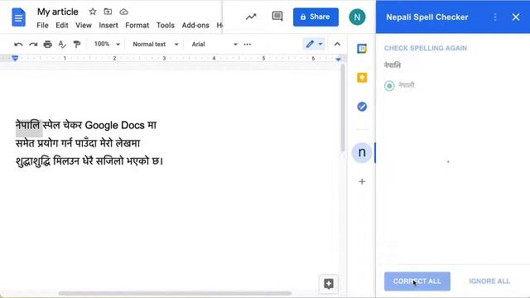The width and height of the screenshot is (530, 298).
Task: Open the activity dashboard trend icon
Action: tap(251, 17)
